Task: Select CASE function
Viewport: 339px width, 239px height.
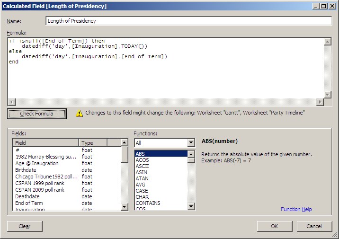Action: coord(161,191)
